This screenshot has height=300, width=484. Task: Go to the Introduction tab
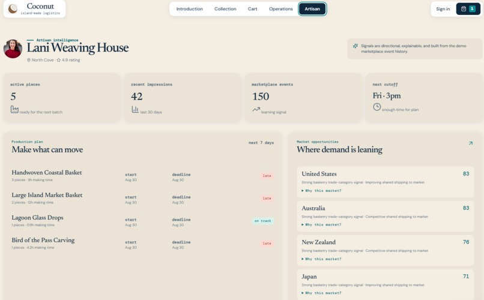pyautogui.click(x=190, y=9)
